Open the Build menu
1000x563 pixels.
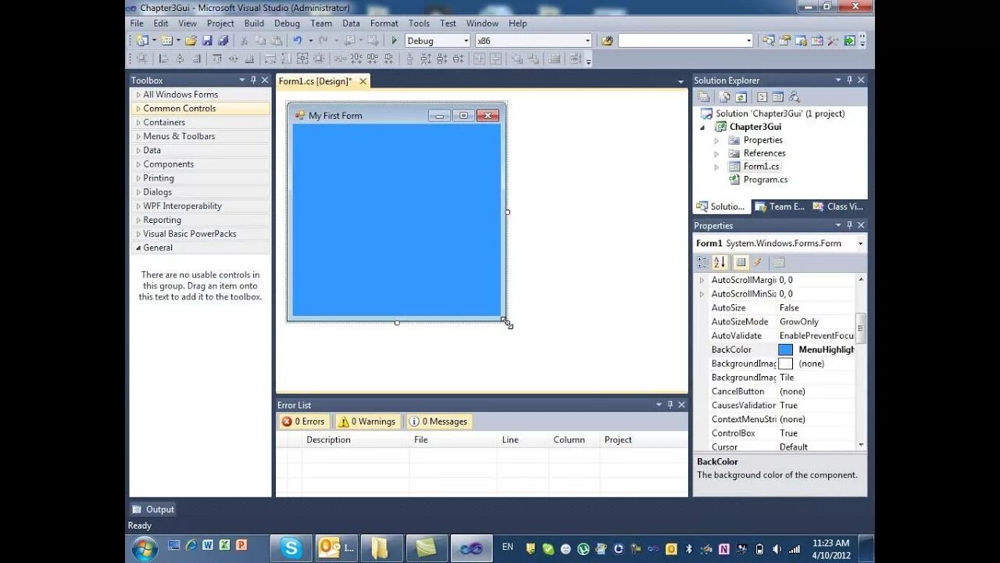click(254, 23)
